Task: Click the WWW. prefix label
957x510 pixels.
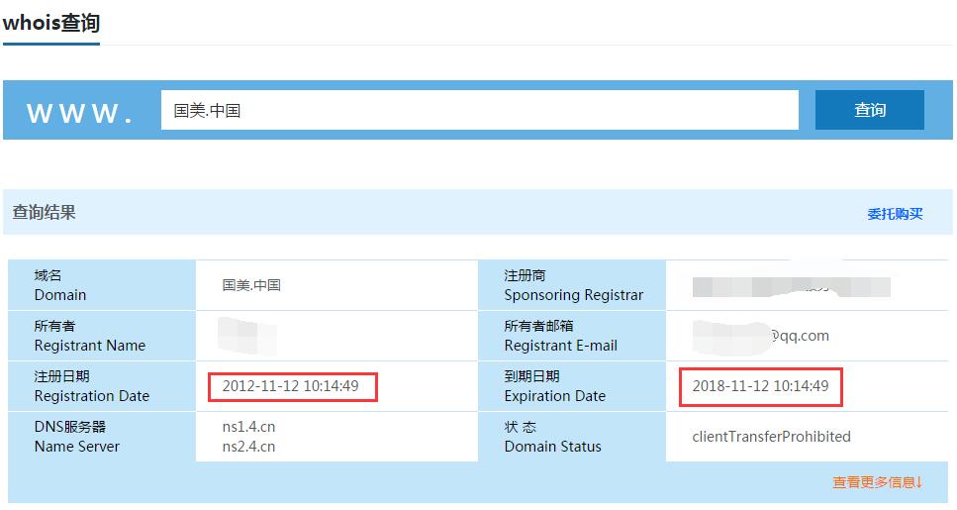Action: 80,113
